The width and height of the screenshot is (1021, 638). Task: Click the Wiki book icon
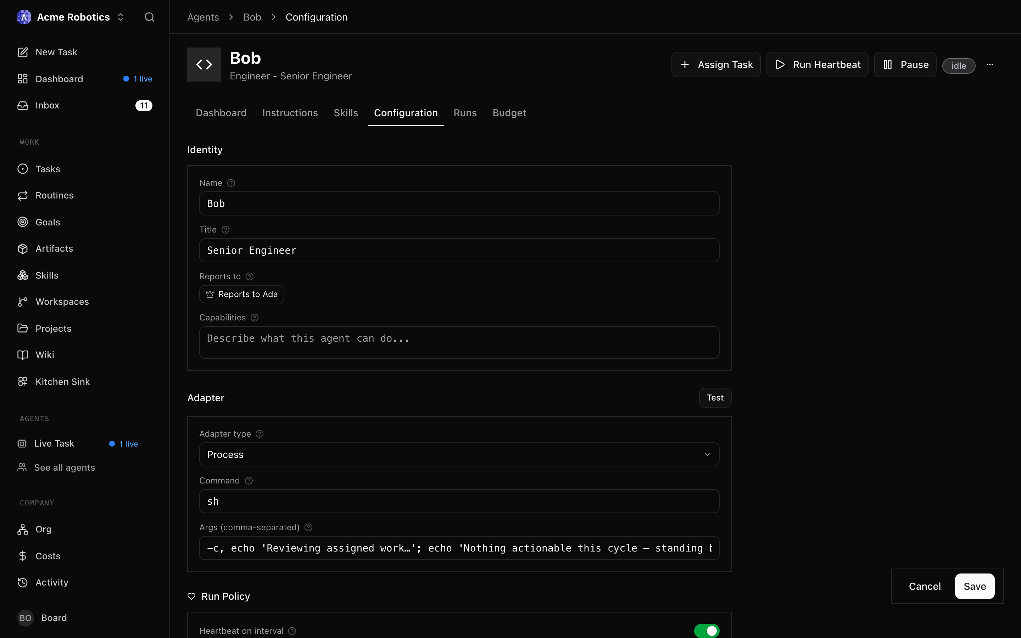(x=23, y=355)
